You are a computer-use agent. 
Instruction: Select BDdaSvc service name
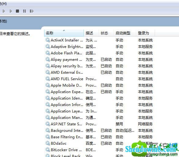pos(58,143)
